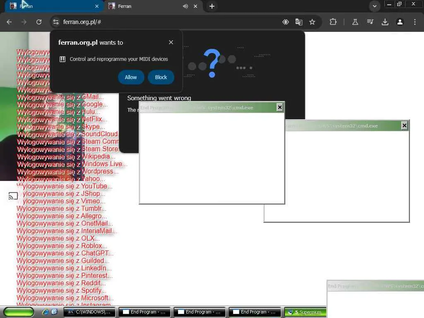
Task: Click the browser forward arrow
Action: pos(24,22)
